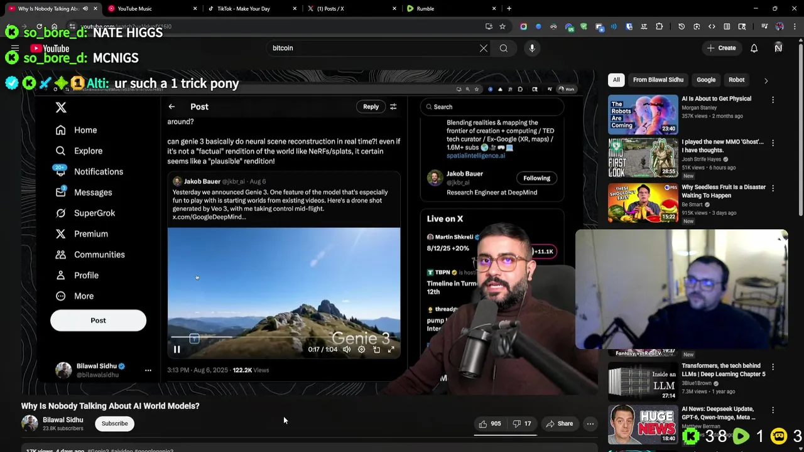The height and width of the screenshot is (452, 804).
Task: Subscribe to Bilawal Sidhu channel
Action: [x=114, y=423]
